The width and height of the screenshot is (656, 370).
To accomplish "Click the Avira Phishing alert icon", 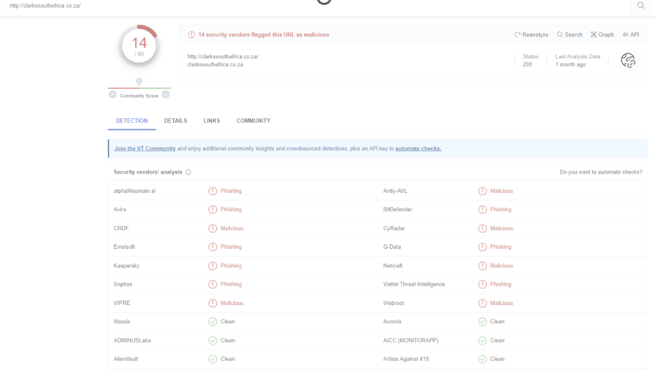I will pyautogui.click(x=213, y=209).
